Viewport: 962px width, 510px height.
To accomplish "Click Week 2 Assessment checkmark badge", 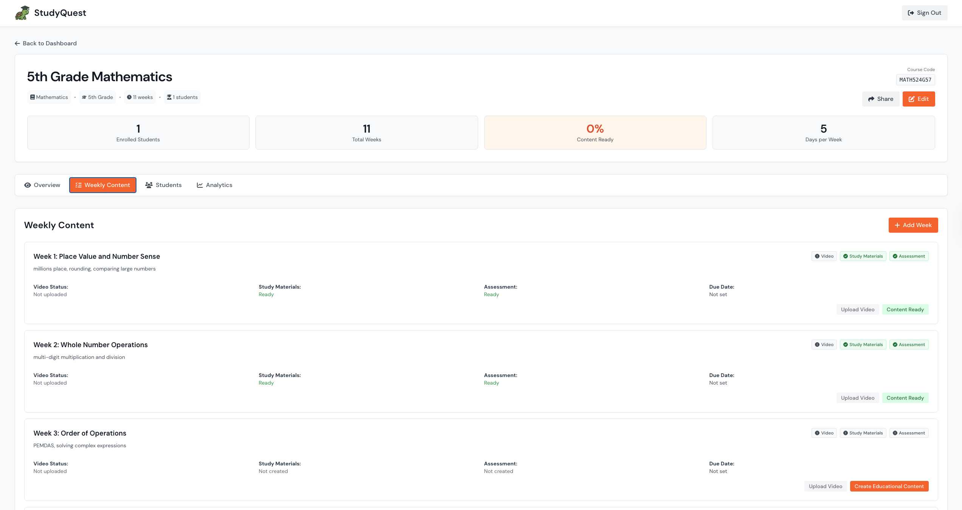I will 909,345.
